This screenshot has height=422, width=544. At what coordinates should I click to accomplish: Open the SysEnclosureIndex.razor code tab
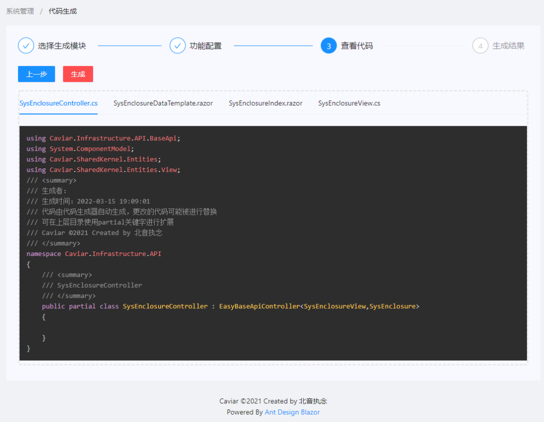click(265, 103)
